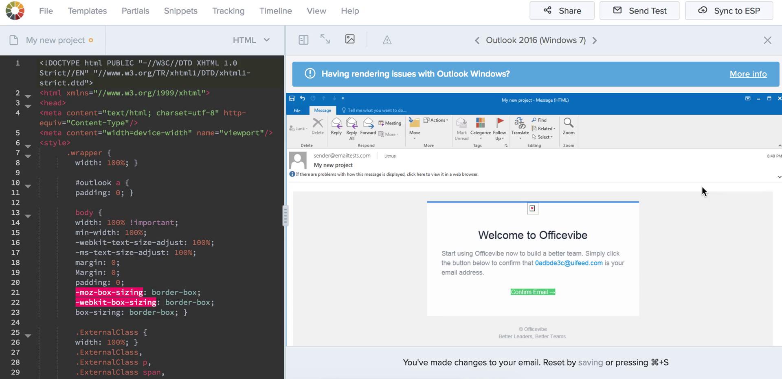Open the File menu

click(x=46, y=11)
